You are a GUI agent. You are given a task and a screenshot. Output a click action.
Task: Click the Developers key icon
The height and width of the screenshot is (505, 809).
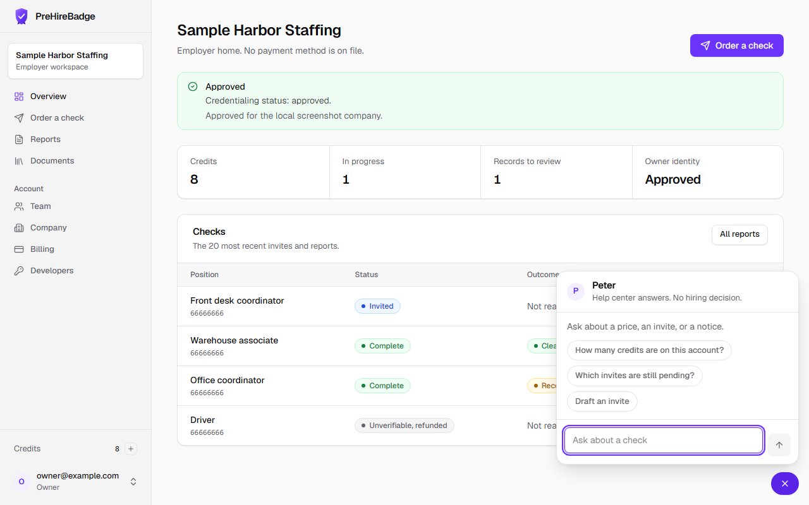(x=19, y=271)
